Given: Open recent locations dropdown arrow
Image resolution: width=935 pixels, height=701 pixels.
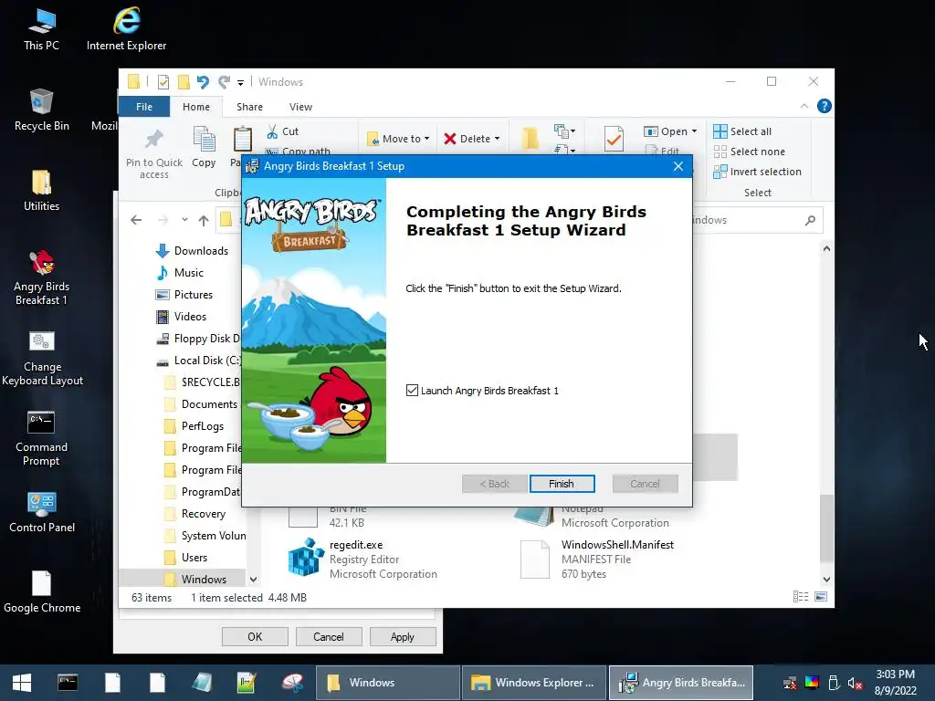Looking at the screenshot, I should click(x=184, y=220).
